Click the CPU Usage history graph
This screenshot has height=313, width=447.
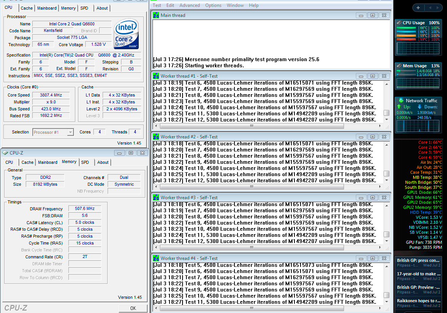418,48
